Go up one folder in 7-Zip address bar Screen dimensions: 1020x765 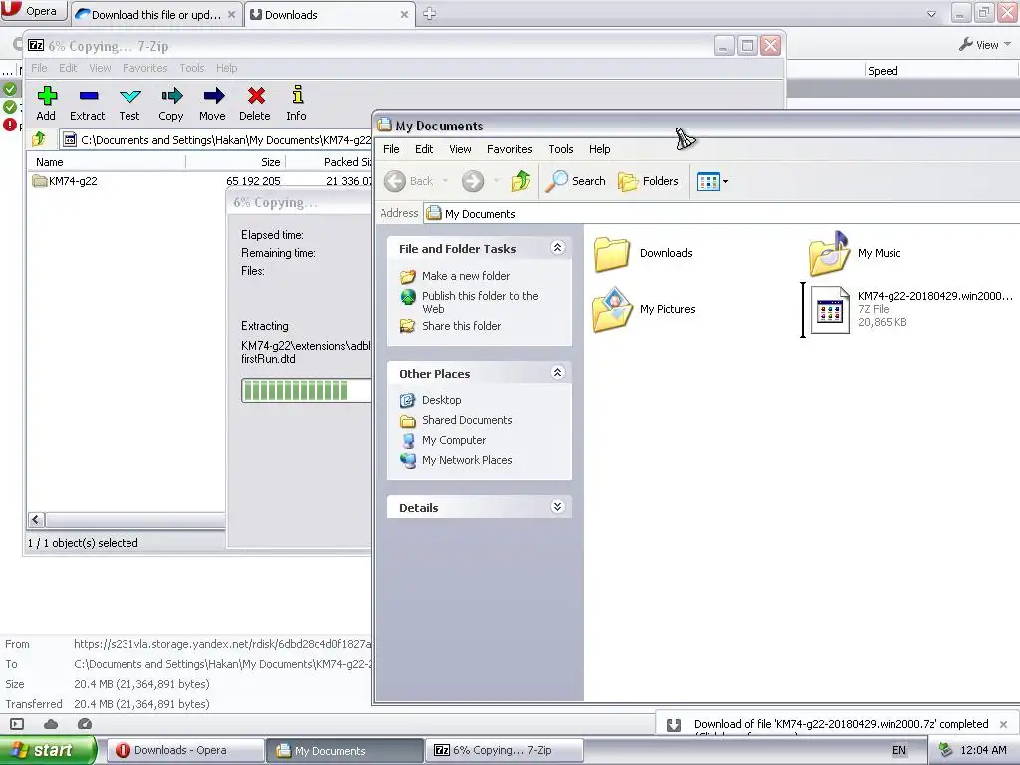39,139
